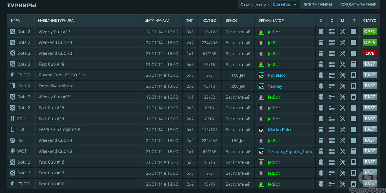Screen dimensions: 386x193
Task: Open rules icon in Dota dlya zadrota row
Action: pyautogui.click(x=354, y=86)
